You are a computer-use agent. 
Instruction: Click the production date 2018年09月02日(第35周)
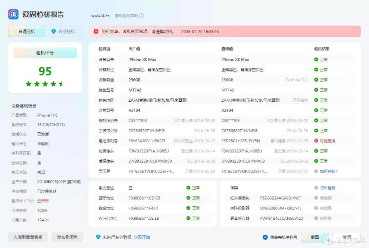click(x=59, y=182)
